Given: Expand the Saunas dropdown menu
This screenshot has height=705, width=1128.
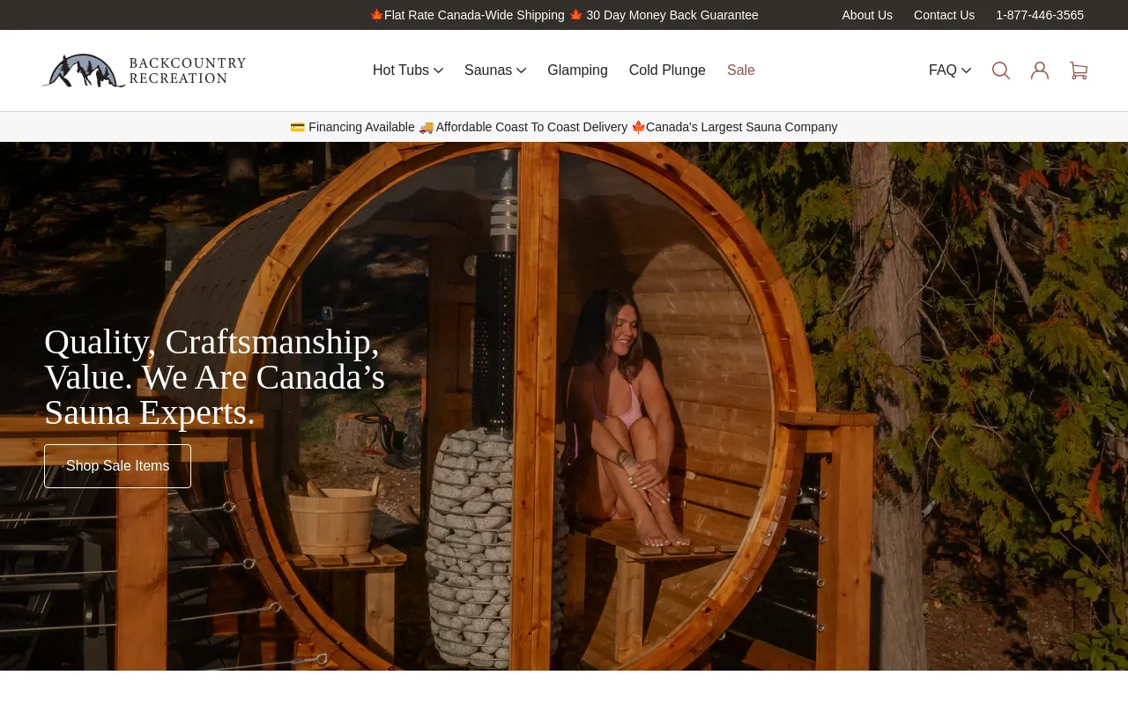Looking at the screenshot, I should point(495,70).
